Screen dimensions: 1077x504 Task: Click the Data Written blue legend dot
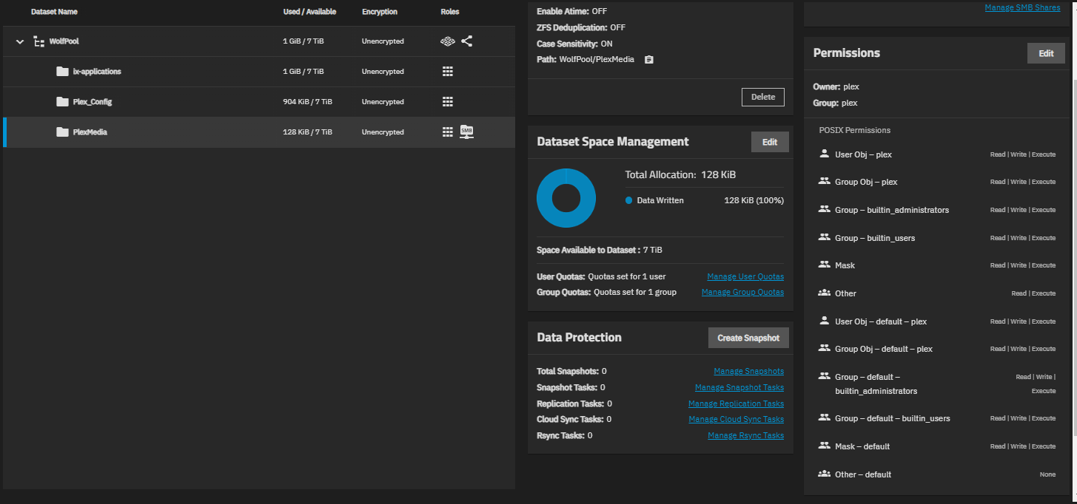(628, 200)
